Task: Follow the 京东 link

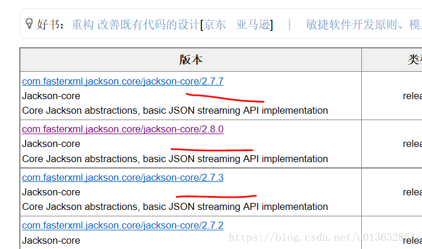Action: (x=214, y=24)
